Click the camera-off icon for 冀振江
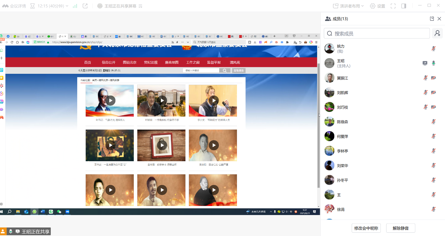 (433, 78)
